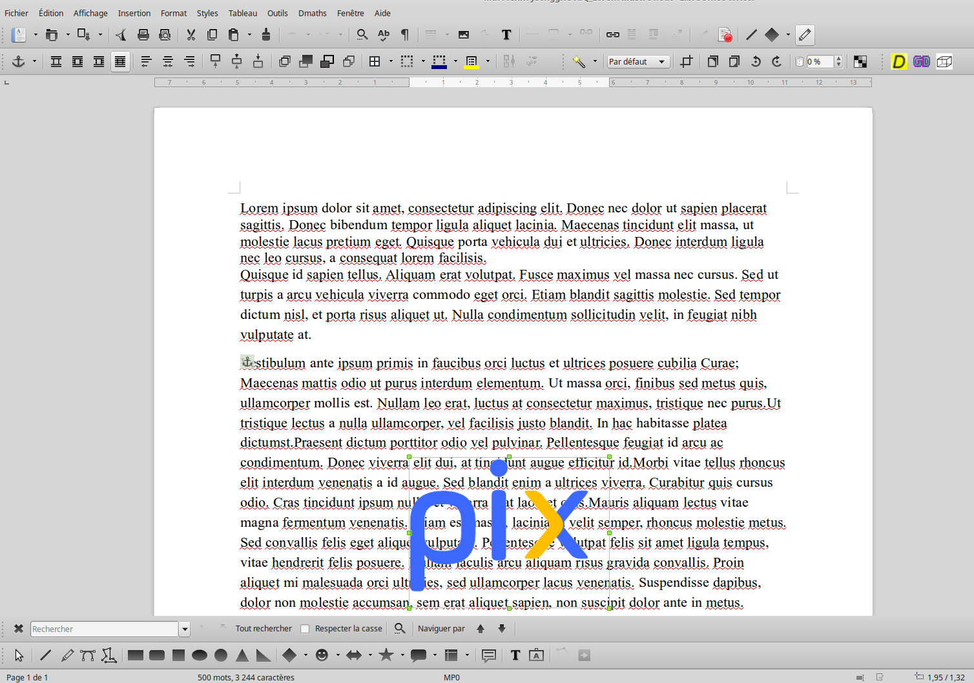Align image left icon
The image size is (974, 683).
click(x=146, y=61)
